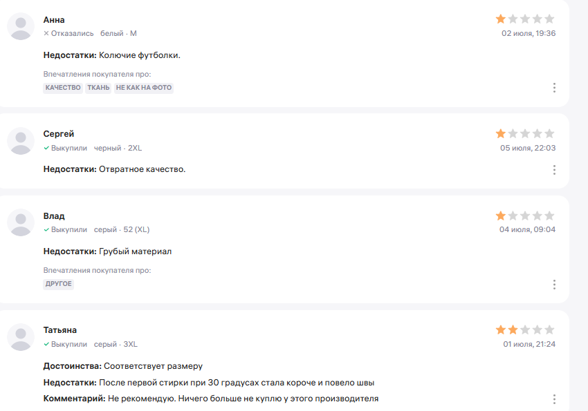The width and height of the screenshot is (588, 411).
Task: Click the reviewer name Сергей
Action: (59, 134)
